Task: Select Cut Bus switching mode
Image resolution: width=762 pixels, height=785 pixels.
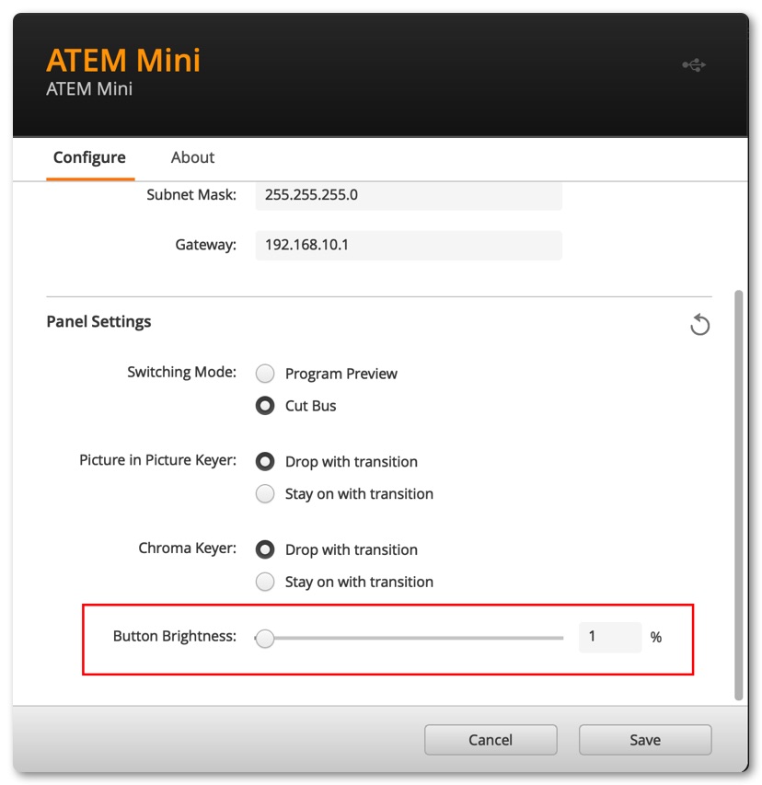Action: click(265, 406)
